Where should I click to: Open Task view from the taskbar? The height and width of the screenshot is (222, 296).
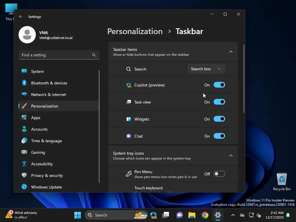click(166, 215)
